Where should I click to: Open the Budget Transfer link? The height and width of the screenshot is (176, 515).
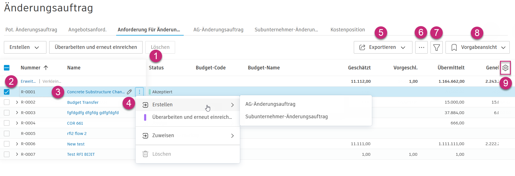click(83, 102)
